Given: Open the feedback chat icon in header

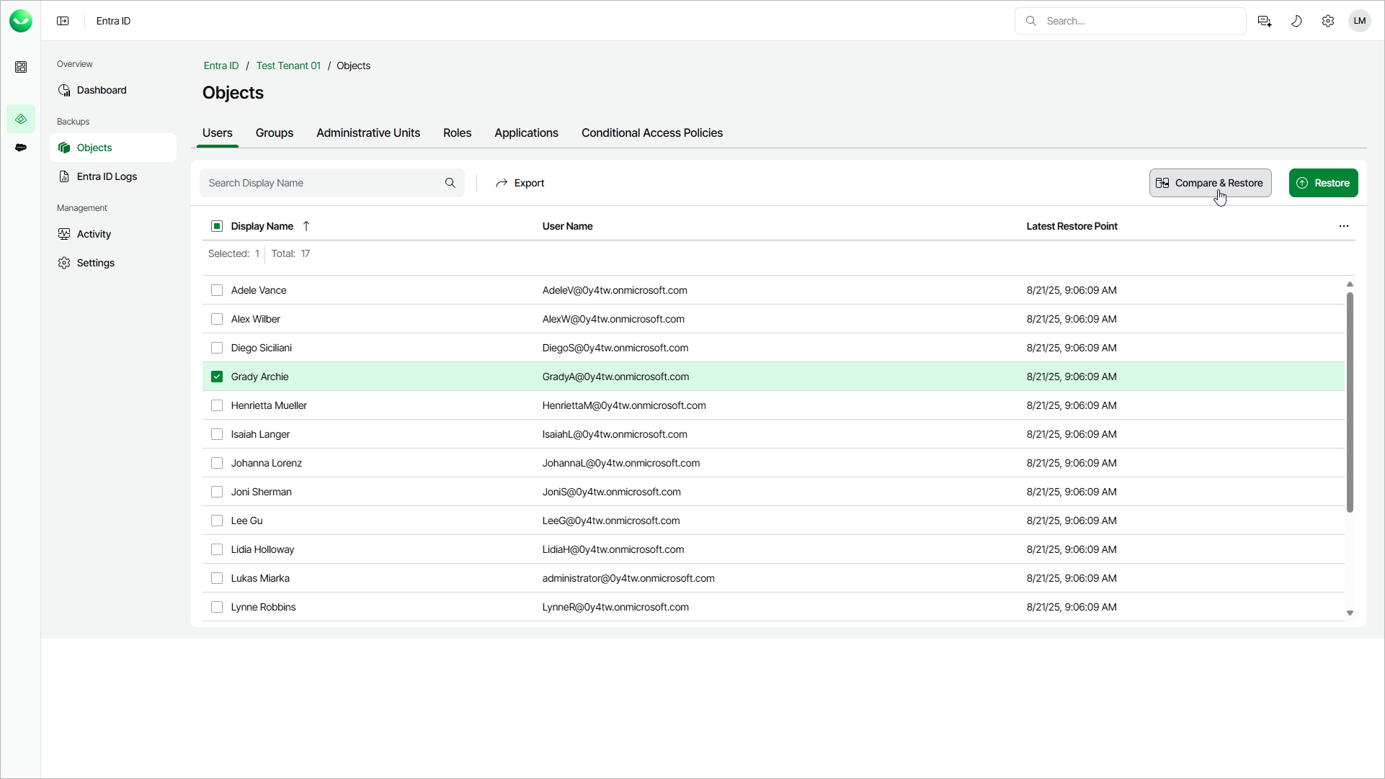Looking at the screenshot, I should click(x=1265, y=21).
